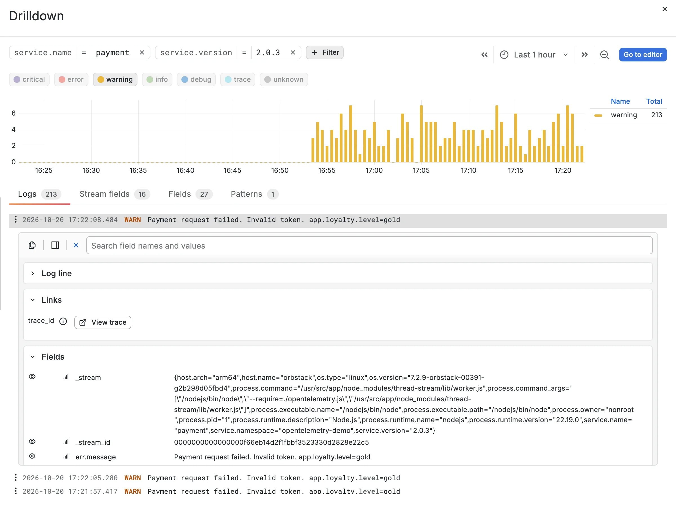Shift the time range backward
Image resolution: width=676 pixels, height=507 pixels.
(484, 55)
